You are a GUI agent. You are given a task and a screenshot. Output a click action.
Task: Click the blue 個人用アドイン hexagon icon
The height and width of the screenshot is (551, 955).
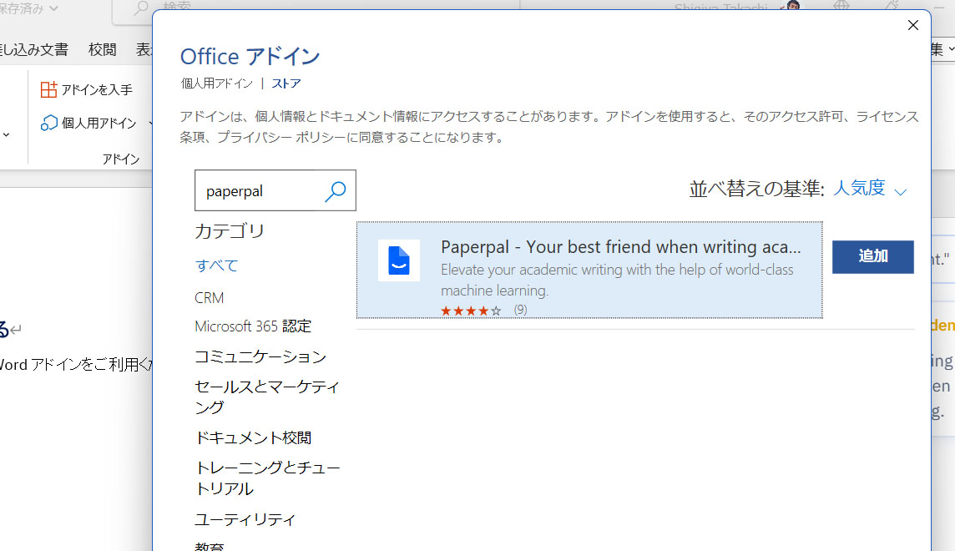click(49, 122)
